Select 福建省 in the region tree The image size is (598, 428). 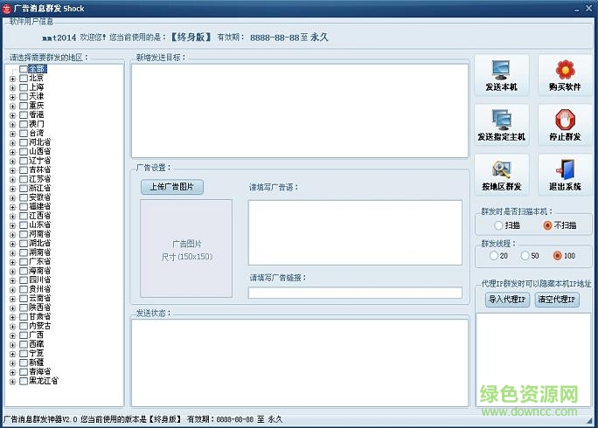(40, 206)
